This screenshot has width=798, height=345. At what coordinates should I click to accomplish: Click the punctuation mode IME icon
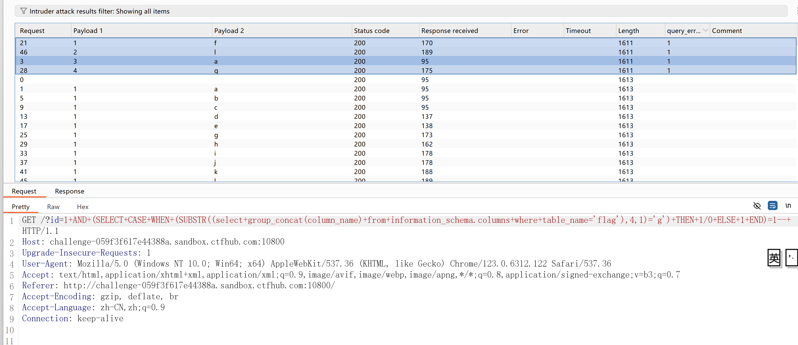tap(792, 258)
